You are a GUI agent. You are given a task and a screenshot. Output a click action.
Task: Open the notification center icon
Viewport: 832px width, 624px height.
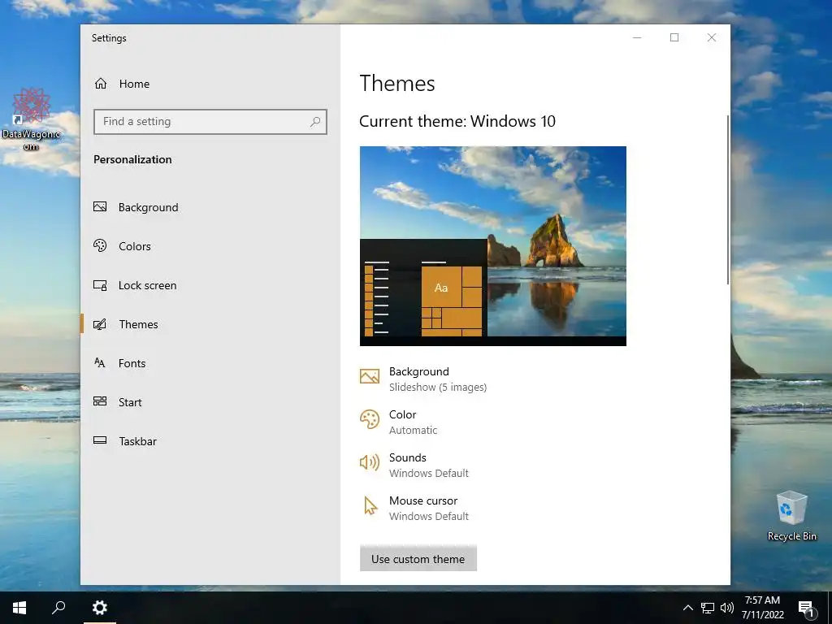807,609
